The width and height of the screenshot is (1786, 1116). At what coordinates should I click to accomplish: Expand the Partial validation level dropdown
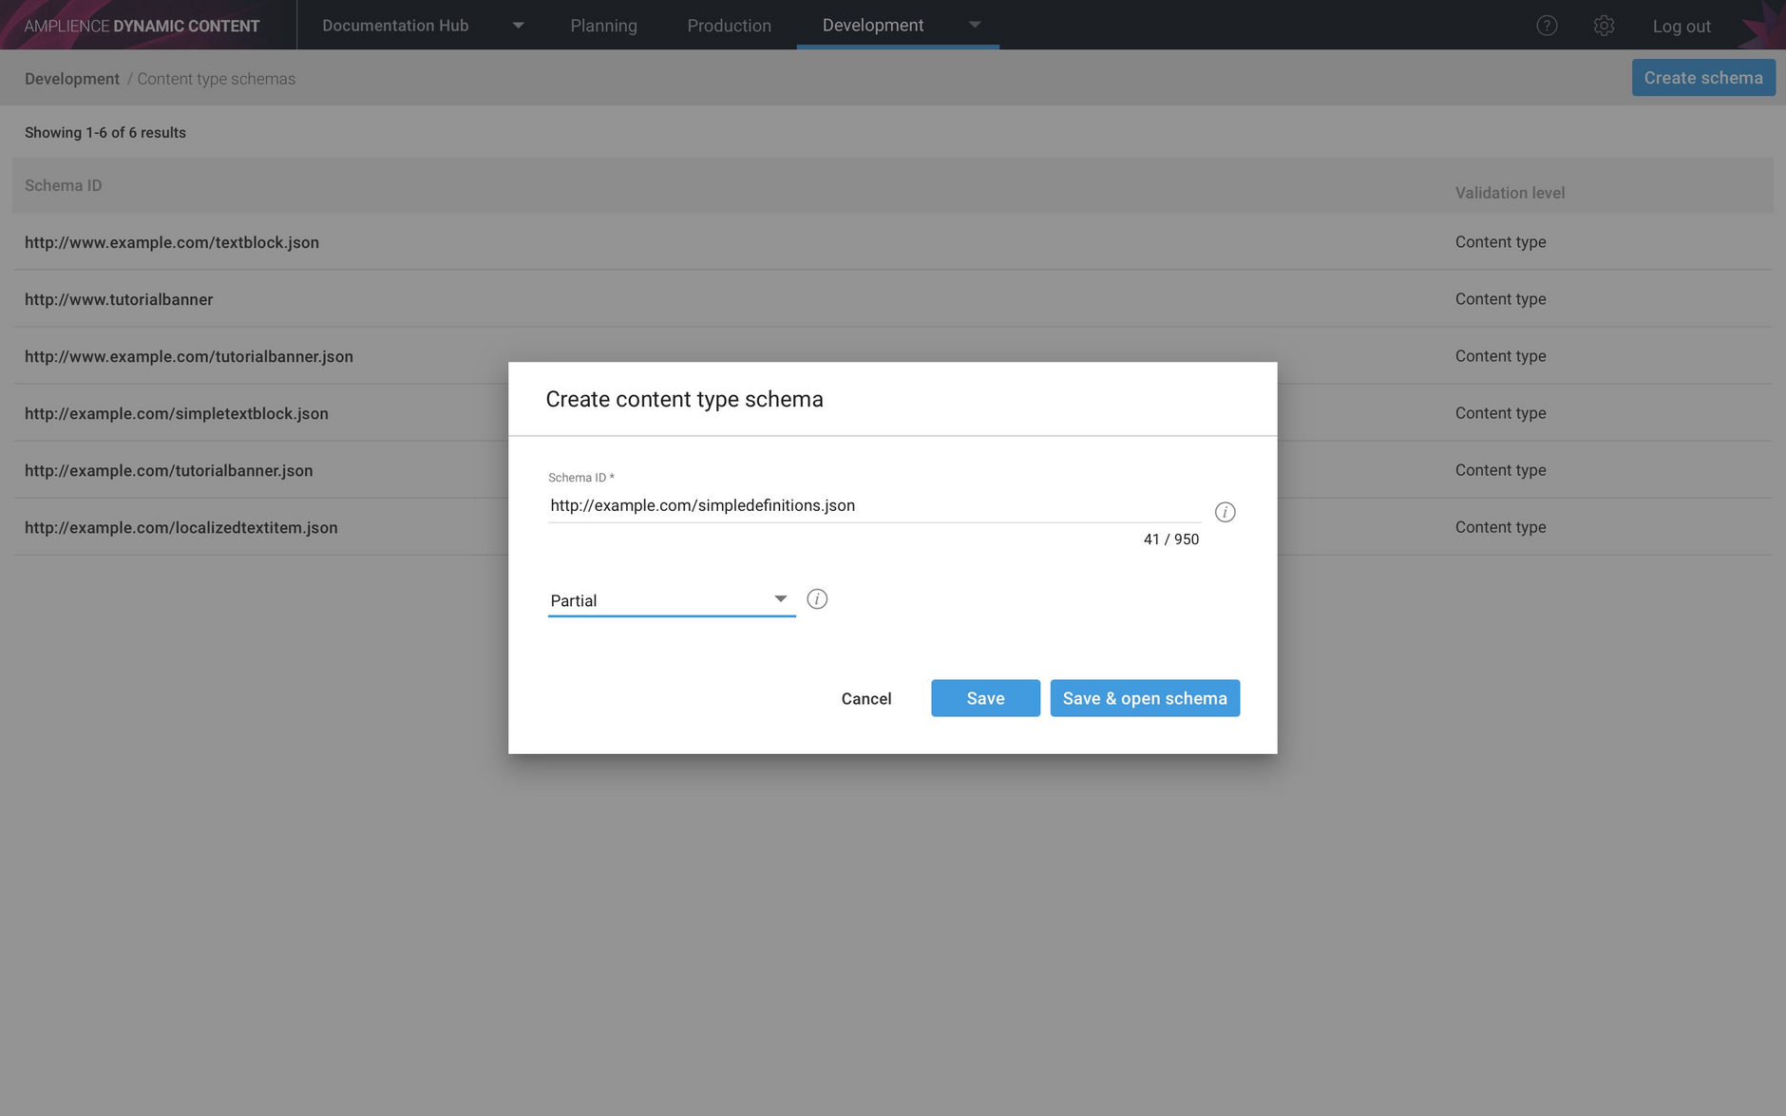[x=779, y=598]
